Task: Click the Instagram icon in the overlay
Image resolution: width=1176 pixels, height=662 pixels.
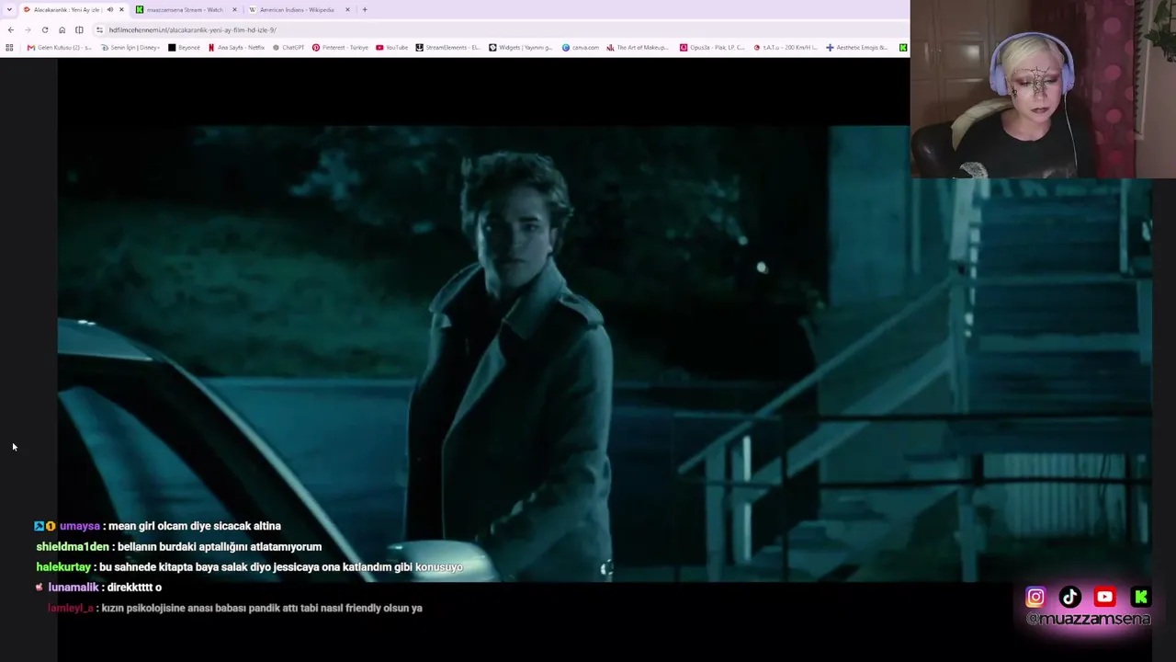Action: pyautogui.click(x=1035, y=598)
